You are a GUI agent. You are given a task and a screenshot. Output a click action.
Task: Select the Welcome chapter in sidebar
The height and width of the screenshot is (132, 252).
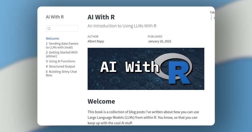52,38
